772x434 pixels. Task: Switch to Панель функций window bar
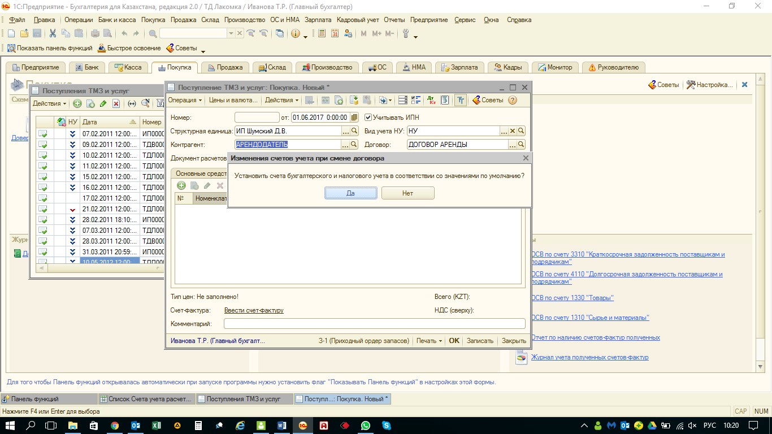[x=49, y=398]
